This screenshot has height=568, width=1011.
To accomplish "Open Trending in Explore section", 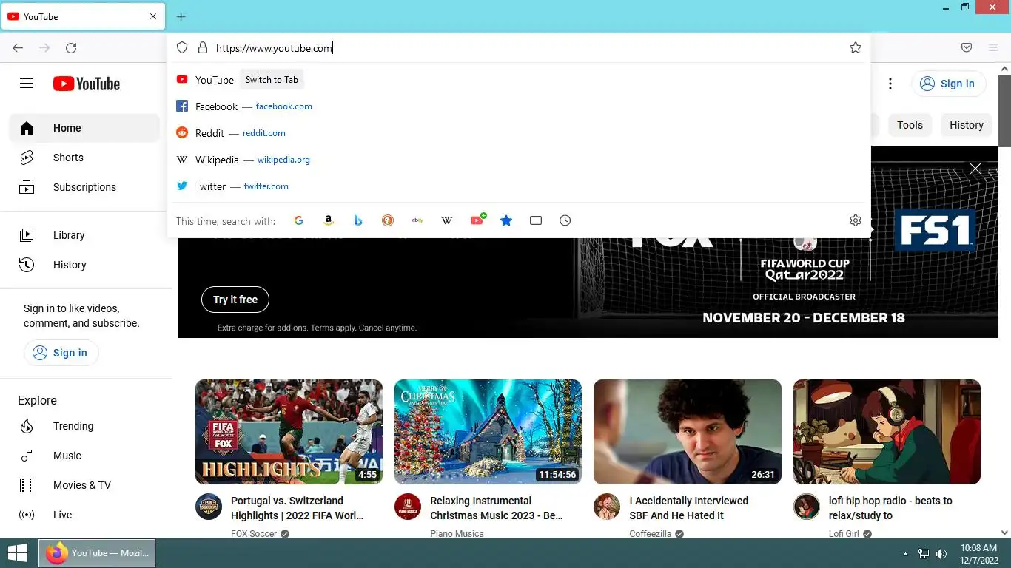I will coord(84,426).
